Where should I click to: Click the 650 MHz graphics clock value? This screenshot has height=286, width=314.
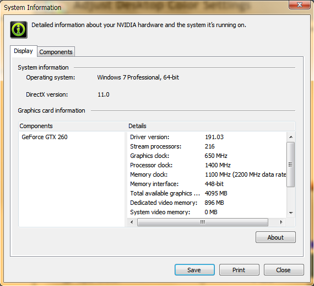216,156
